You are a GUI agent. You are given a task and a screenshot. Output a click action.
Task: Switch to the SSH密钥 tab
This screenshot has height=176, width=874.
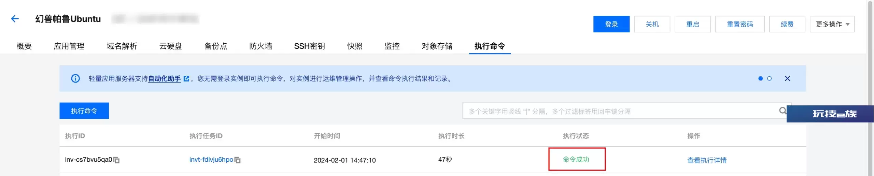point(309,46)
